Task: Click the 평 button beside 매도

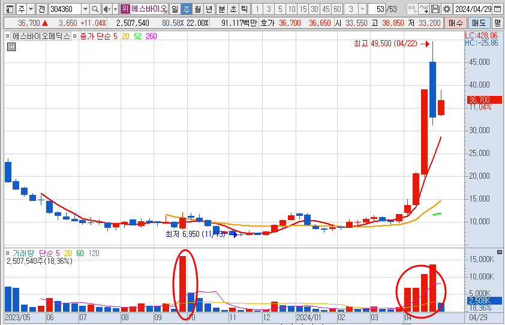Action: point(497,23)
